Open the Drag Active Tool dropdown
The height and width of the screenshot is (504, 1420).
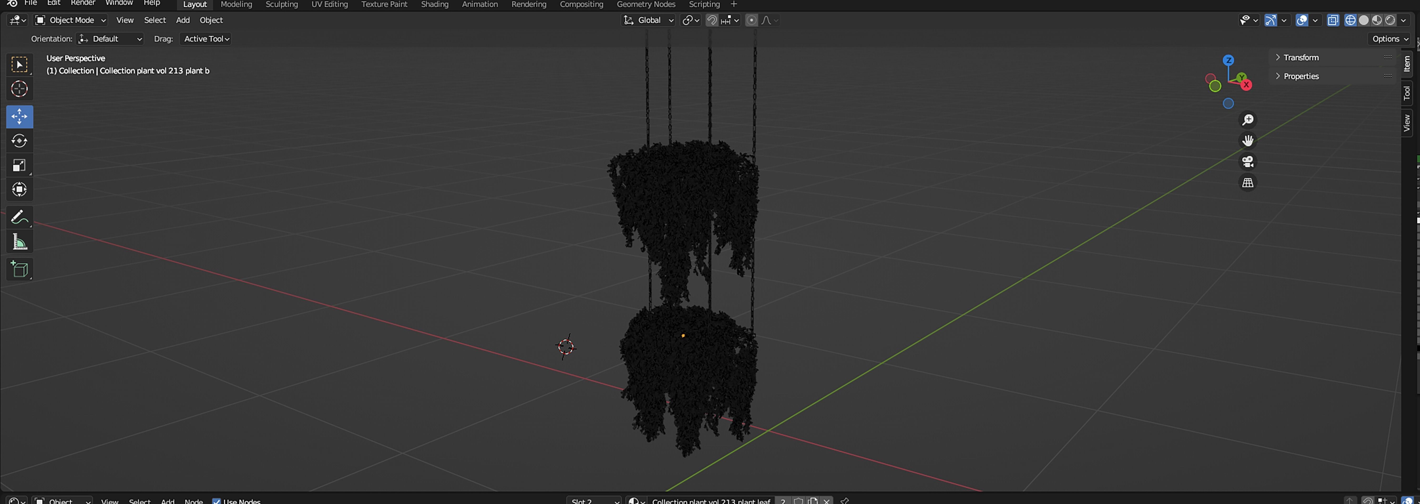tap(206, 39)
